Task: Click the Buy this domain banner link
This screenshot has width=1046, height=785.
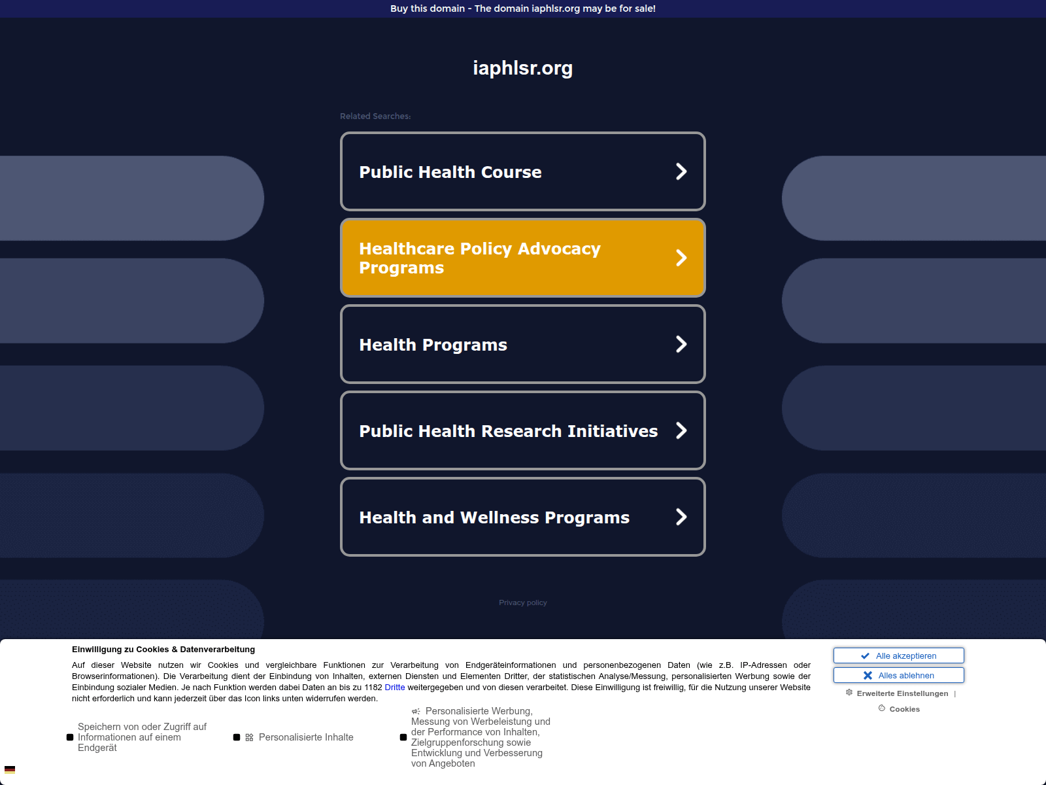Action: pyautogui.click(x=523, y=9)
